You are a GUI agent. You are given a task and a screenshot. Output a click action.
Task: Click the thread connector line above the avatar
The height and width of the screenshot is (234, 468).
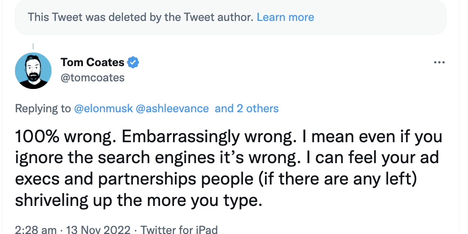pyautogui.click(x=33, y=47)
